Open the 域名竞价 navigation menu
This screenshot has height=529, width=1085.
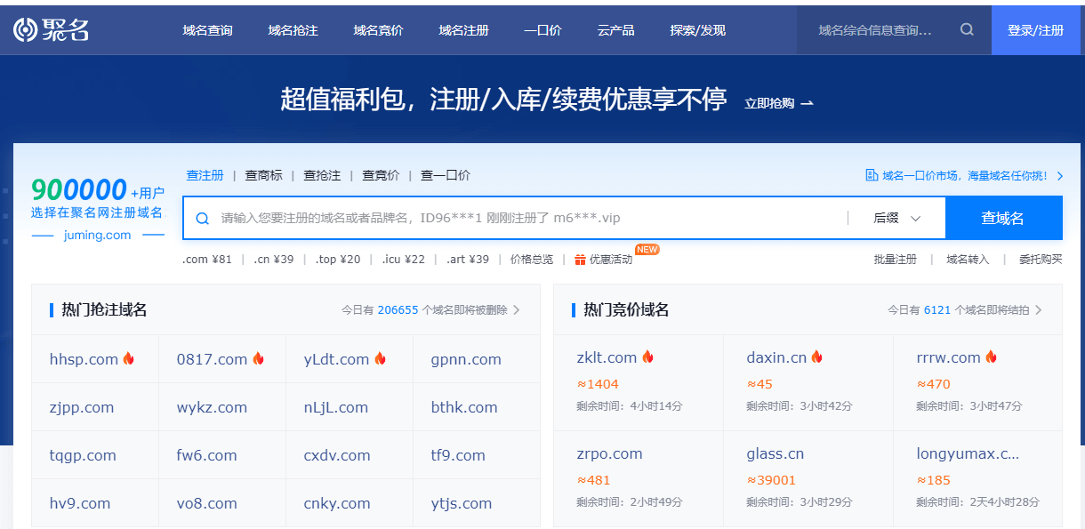pyautogui.click(x=378, y=29)
